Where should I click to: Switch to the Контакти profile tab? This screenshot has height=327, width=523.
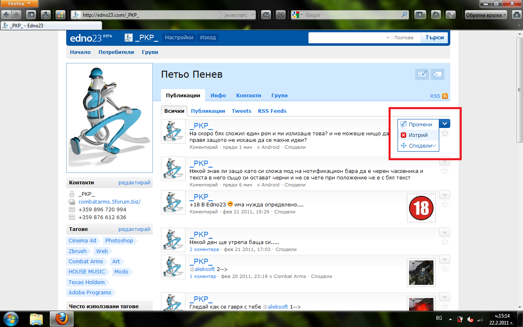[x=248, y=95]
